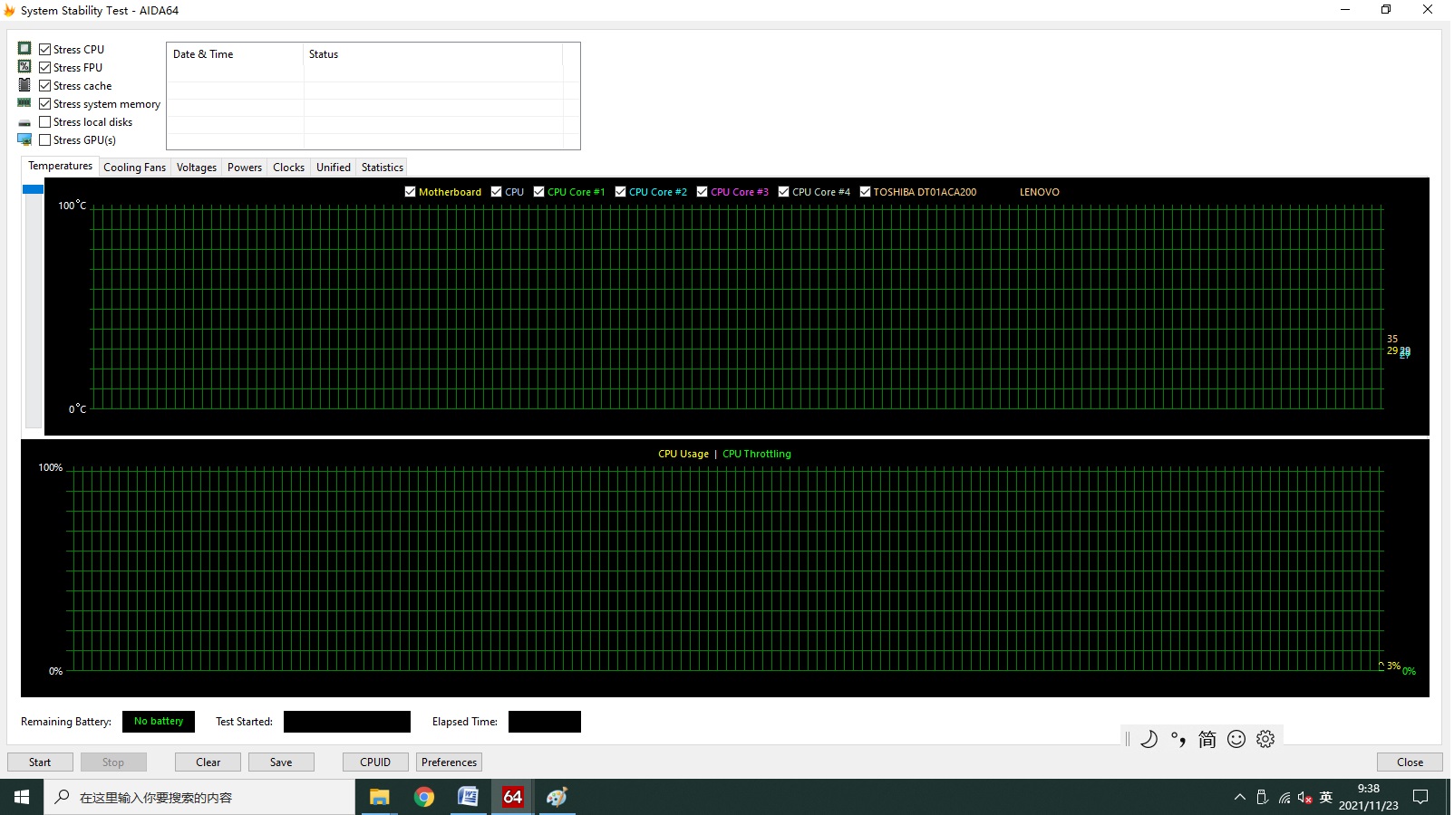Launch Google Chrome from taskbar

(x=423, y=797)
